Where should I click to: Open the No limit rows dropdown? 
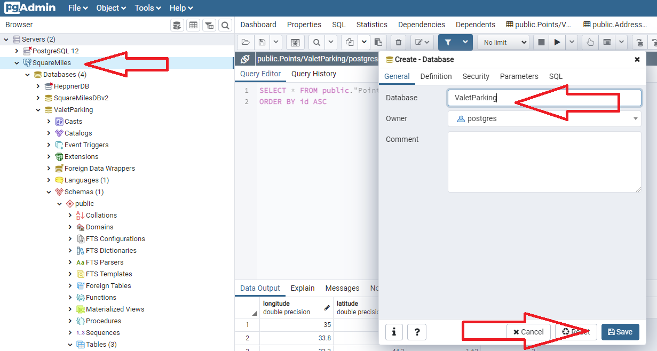503,42
